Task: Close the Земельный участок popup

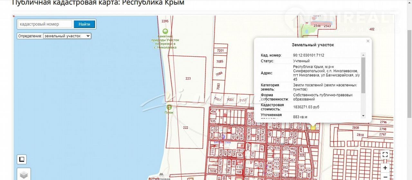Action: (x=368, y=41)
